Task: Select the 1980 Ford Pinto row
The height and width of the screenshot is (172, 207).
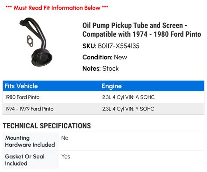Action: [x=103, y=97]
